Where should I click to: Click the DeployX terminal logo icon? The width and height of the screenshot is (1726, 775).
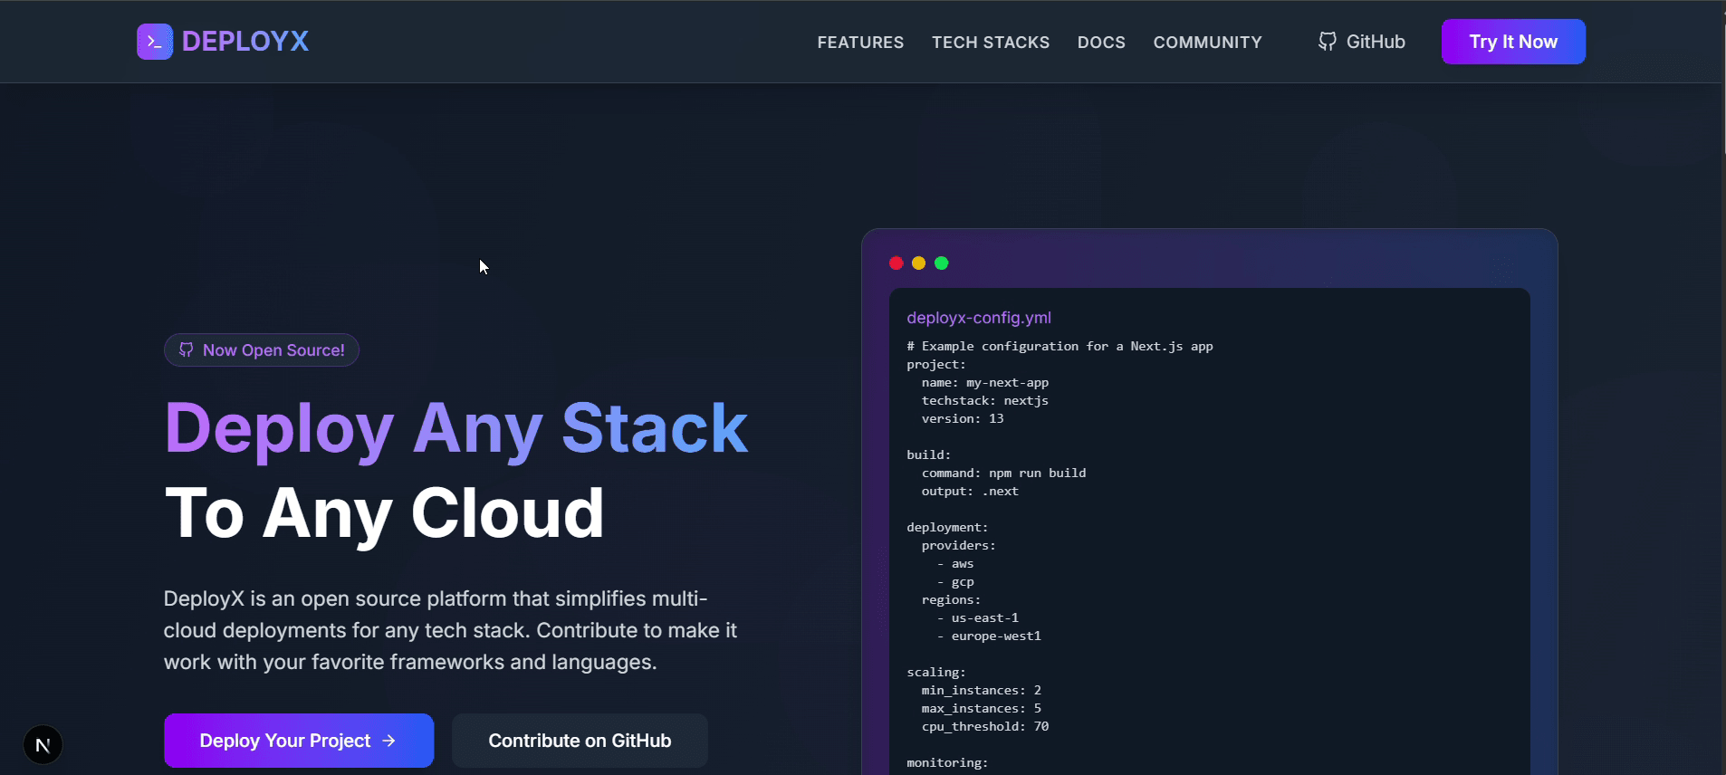tap(155, 42)
